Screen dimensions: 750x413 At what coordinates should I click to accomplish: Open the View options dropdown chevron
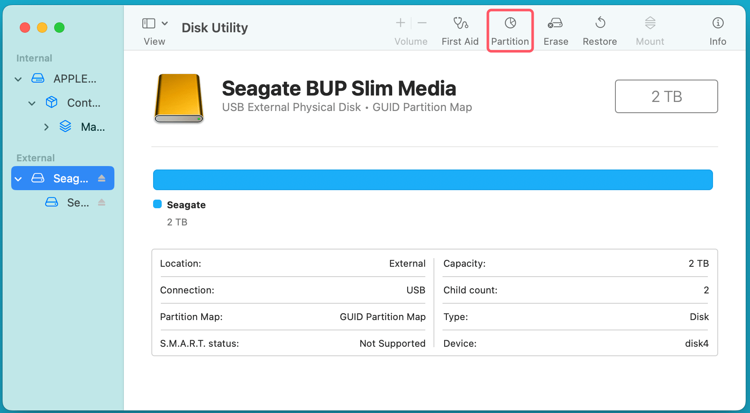(x=165, y=23)
